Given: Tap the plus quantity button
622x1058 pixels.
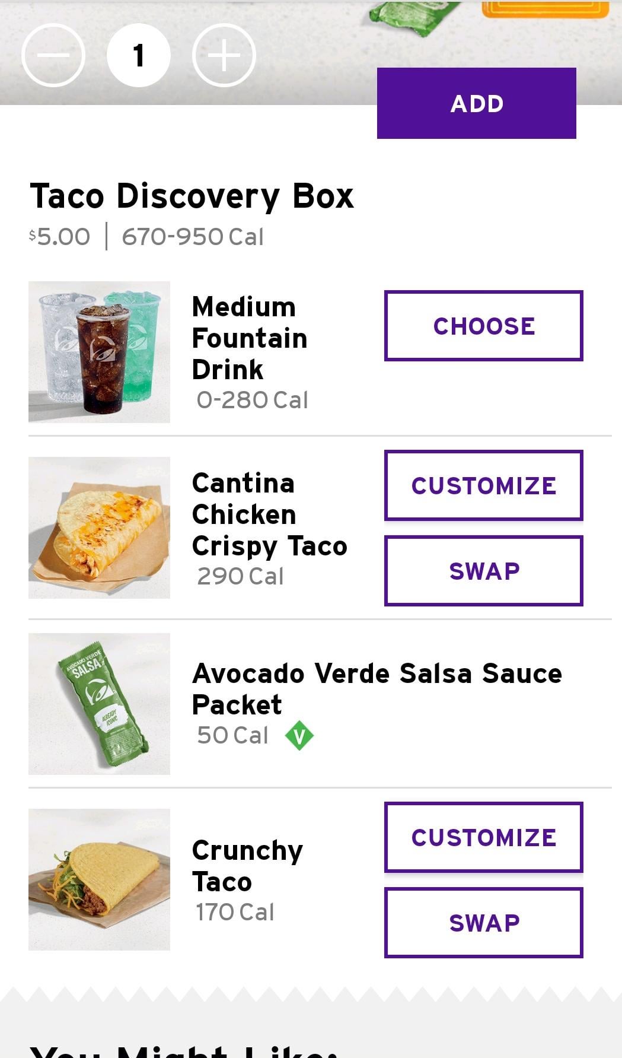Looking at the screenshot, I should coord(224,55).
